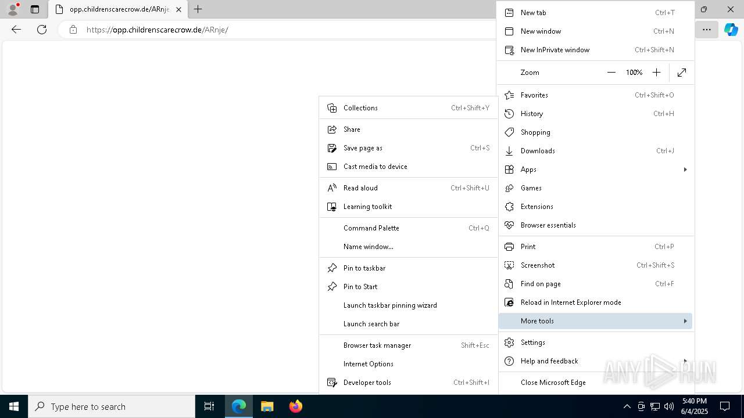Image resolution: width=744 pixels, height=418 pixels.
Task: Click the History clock icon
Action: (509, 114)
